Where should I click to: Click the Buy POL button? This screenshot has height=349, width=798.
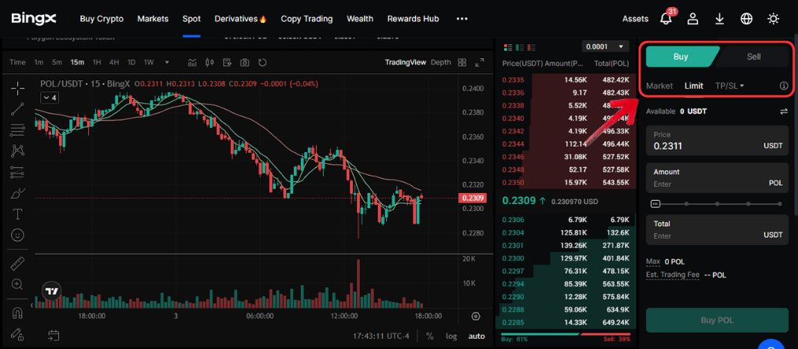(717, 320)
